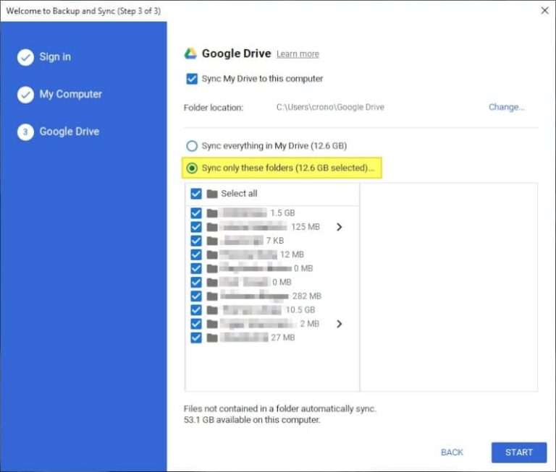Image resolution: width=556 pixels, height=472 pixels.
Task: Uncheck the 7 KB folder checkbox
Action: (196, 241)
